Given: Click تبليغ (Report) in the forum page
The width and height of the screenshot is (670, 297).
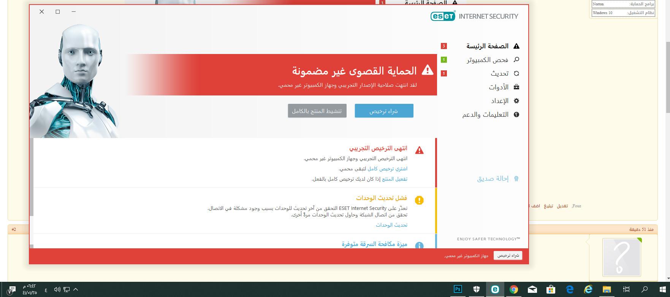Looking at the screenshot, I should [x=548, y=206].
